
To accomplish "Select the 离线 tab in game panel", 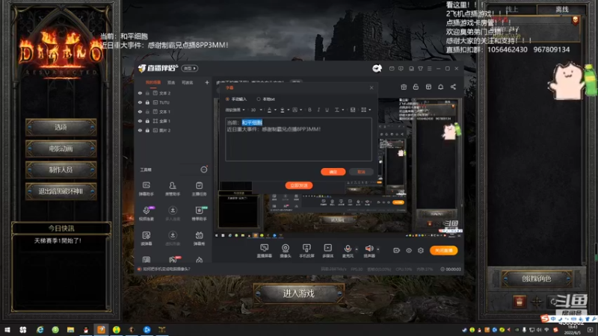I will point(561,10).
